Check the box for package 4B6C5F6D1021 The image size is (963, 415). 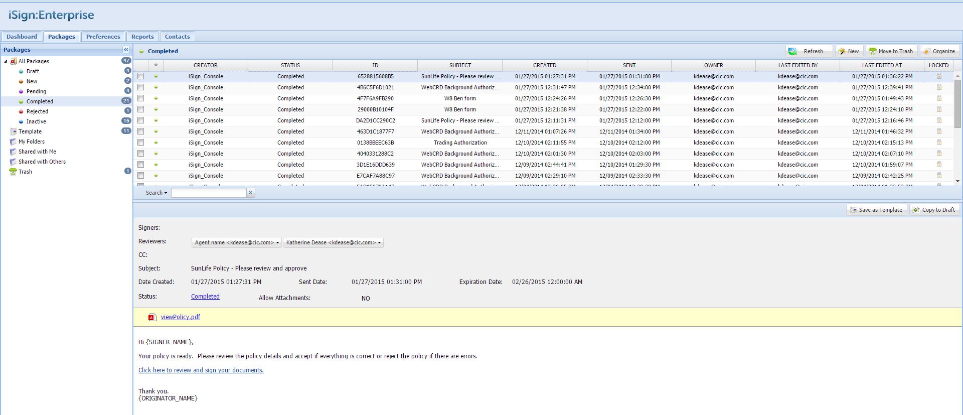[141, 87]
